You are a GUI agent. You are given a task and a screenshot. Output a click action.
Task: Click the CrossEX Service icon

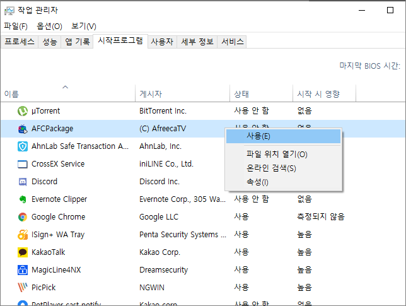[x=23, y=164]
